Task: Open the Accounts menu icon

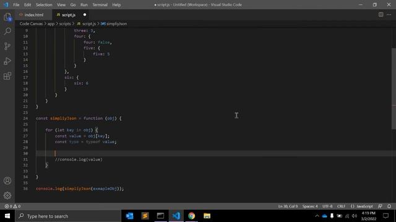Action: [x=7, y=181]
